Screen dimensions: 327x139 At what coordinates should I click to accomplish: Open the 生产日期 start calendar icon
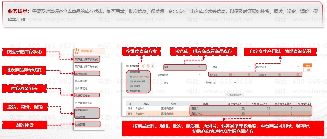coord(230,75)
